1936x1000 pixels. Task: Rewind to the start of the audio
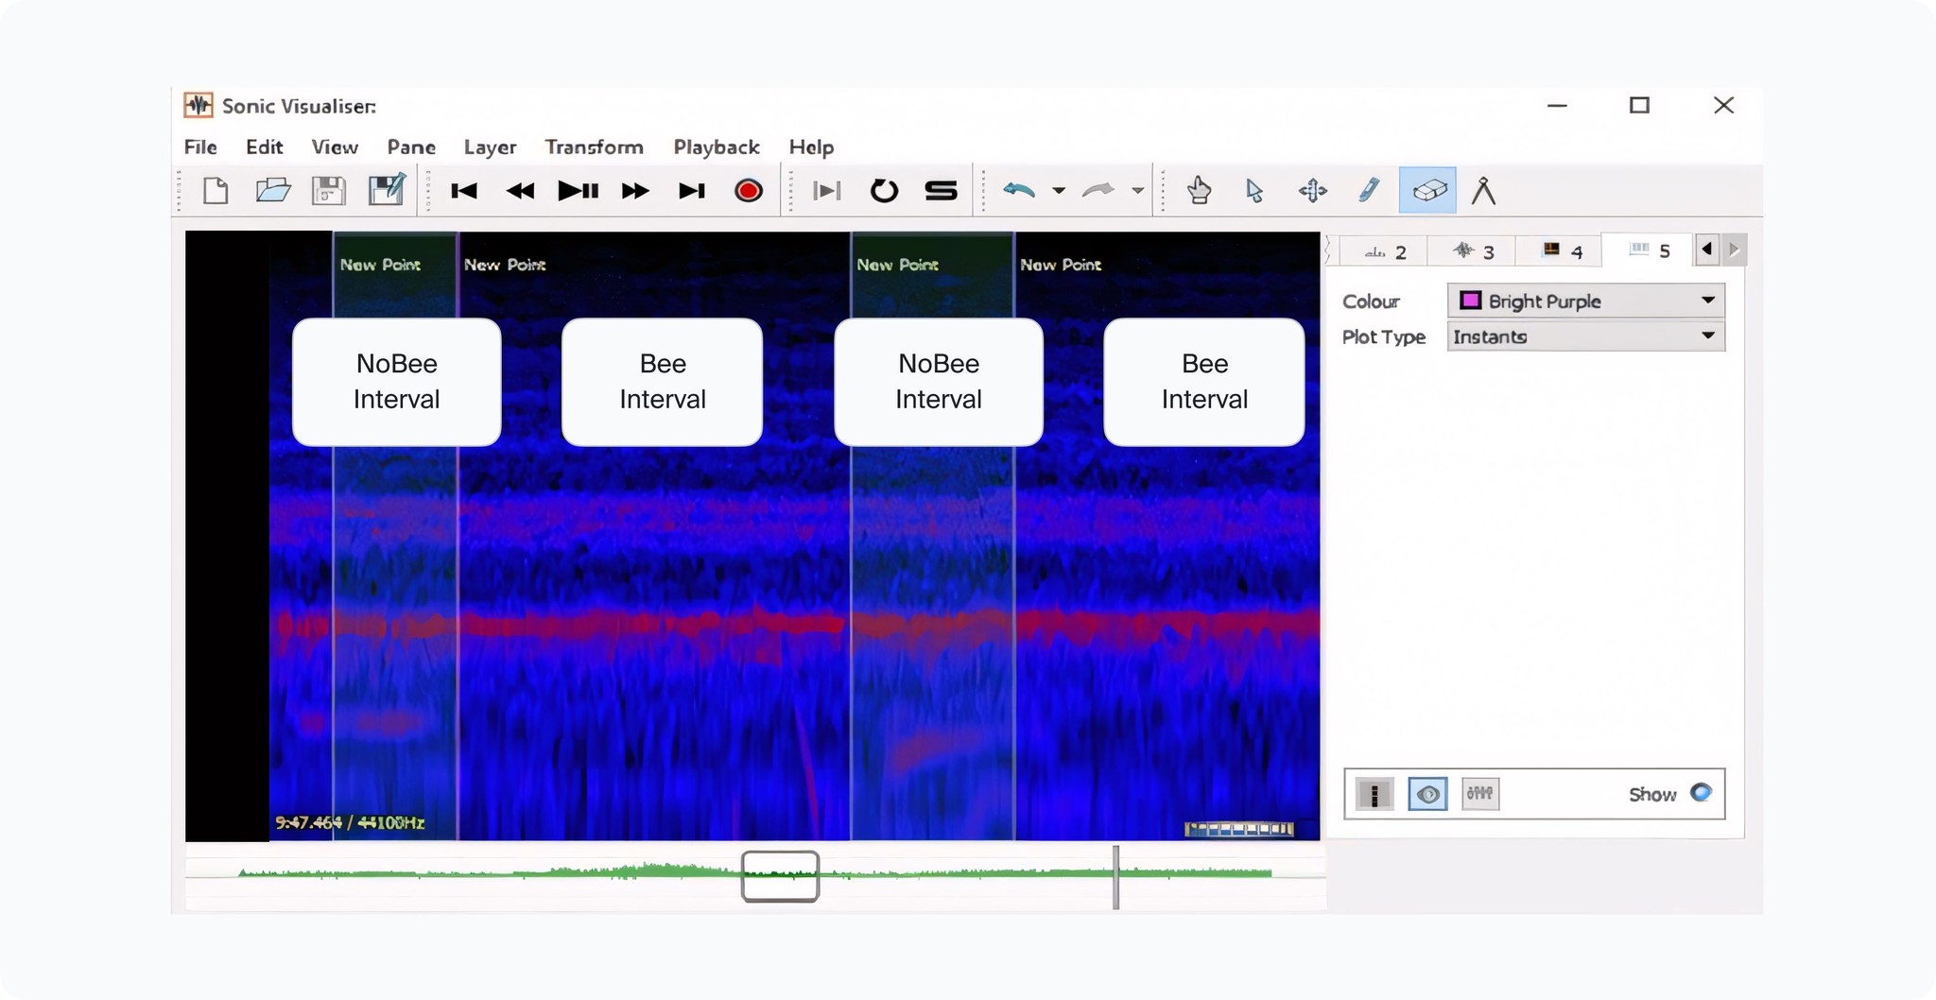[463, 191]
